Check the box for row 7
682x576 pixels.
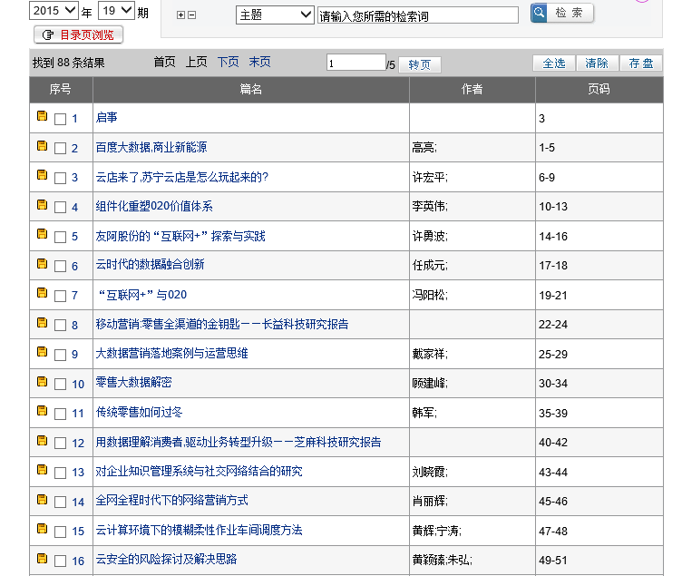point(60,296)
